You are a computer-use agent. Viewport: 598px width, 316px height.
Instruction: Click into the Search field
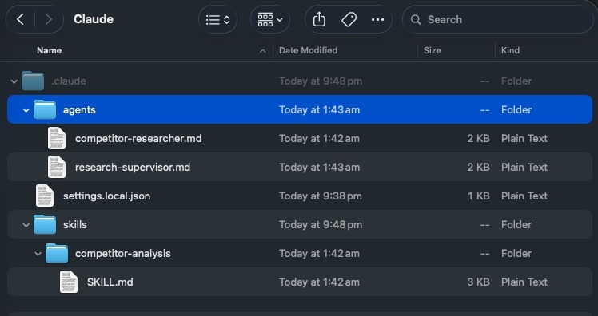coord(498,19)
